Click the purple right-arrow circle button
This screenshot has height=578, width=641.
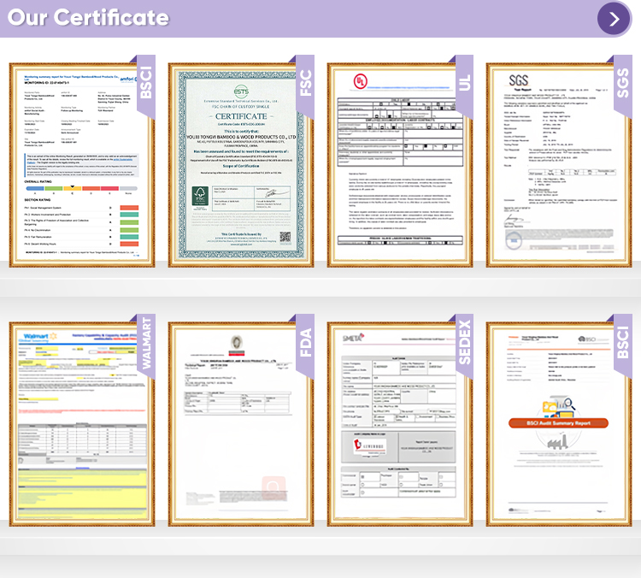(x=614, y=19)
